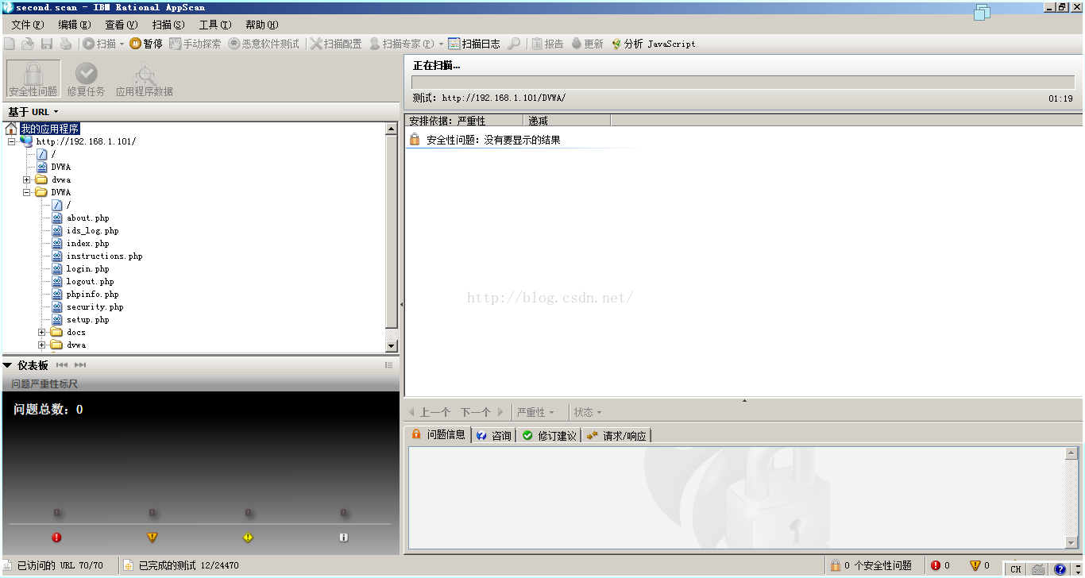The width and height of the screenshot is (1085, 578).
Task: Expand the docs folder node
Action: click(x=41, y=332)
